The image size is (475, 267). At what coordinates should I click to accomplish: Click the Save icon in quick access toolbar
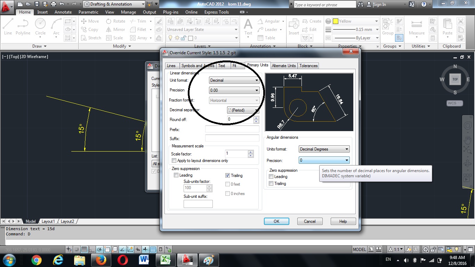37,4
